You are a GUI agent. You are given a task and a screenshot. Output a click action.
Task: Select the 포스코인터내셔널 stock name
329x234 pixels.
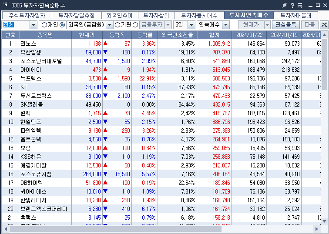41,61
